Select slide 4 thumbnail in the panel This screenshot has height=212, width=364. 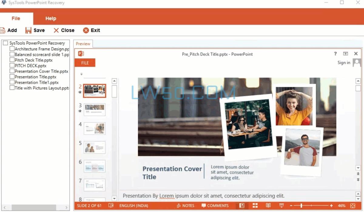point(94,128)
